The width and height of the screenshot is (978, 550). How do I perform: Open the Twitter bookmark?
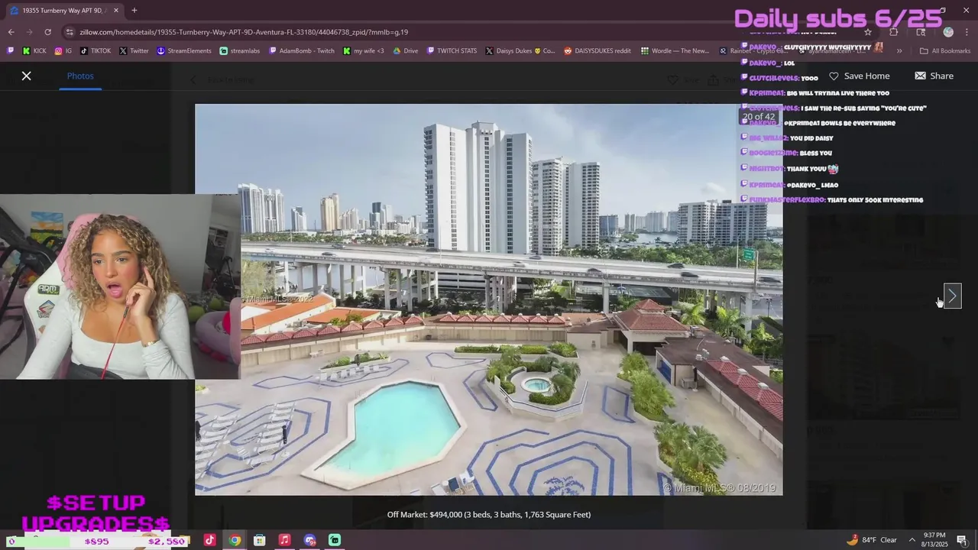134,51
